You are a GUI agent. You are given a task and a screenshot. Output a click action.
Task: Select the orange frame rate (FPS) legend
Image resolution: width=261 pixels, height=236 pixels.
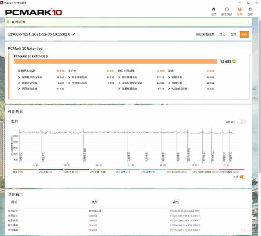coord(25,171)
